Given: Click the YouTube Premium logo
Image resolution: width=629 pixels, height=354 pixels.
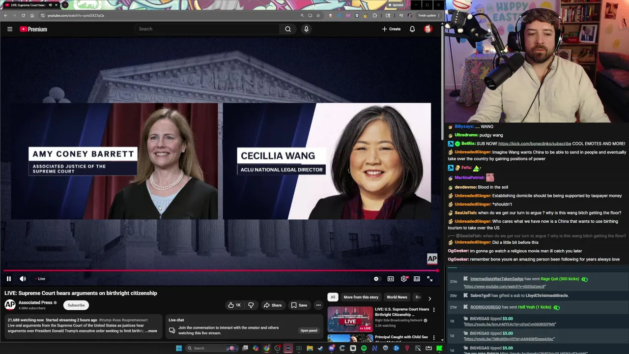Looking at the screenshot, I should pos(33,29).
